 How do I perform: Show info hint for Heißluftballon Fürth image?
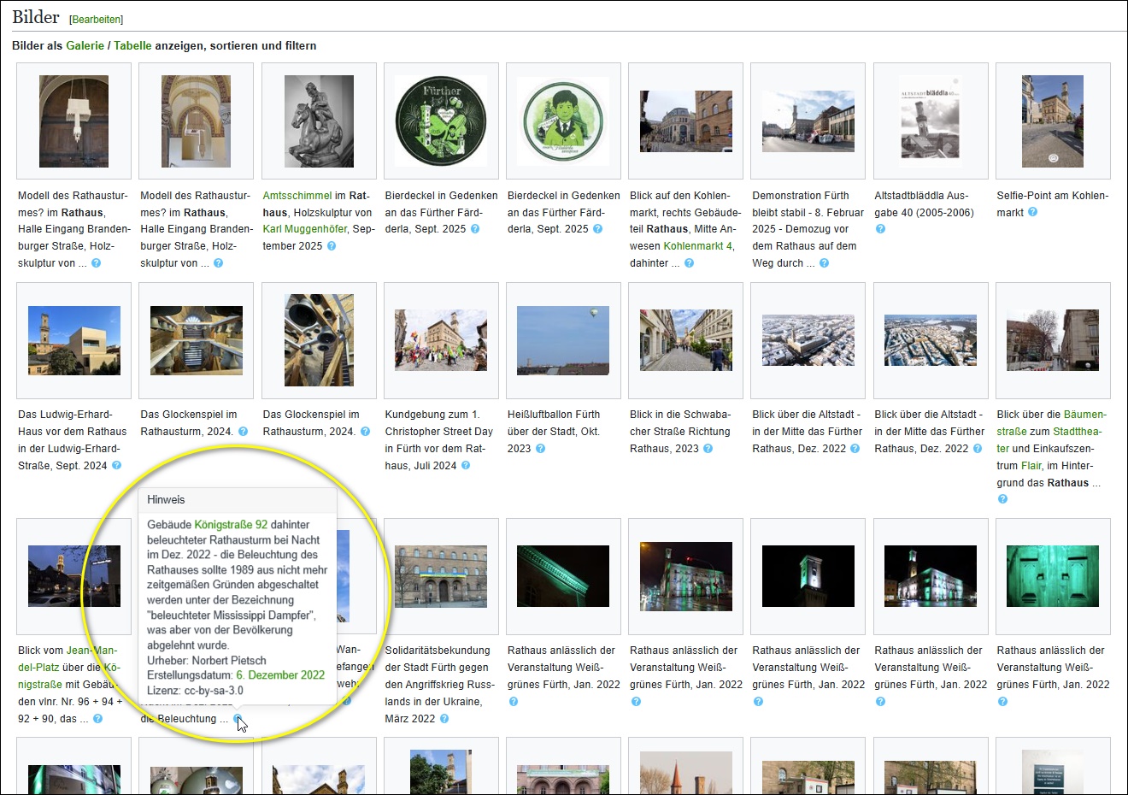540,449
